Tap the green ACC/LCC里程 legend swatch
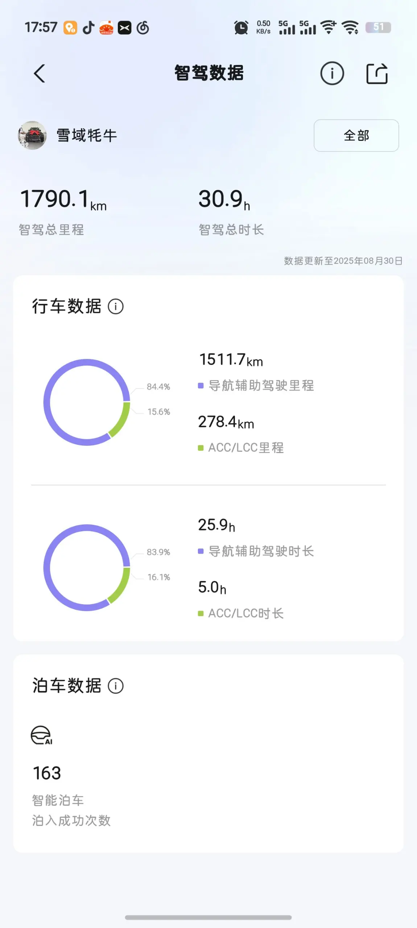The width and height of the screenshot is (417, 928). [x=201, y=448]
